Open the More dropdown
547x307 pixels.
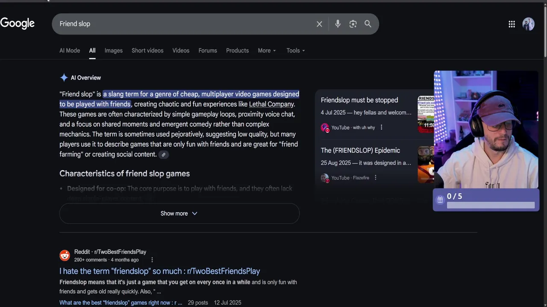(x=267, y=50)
